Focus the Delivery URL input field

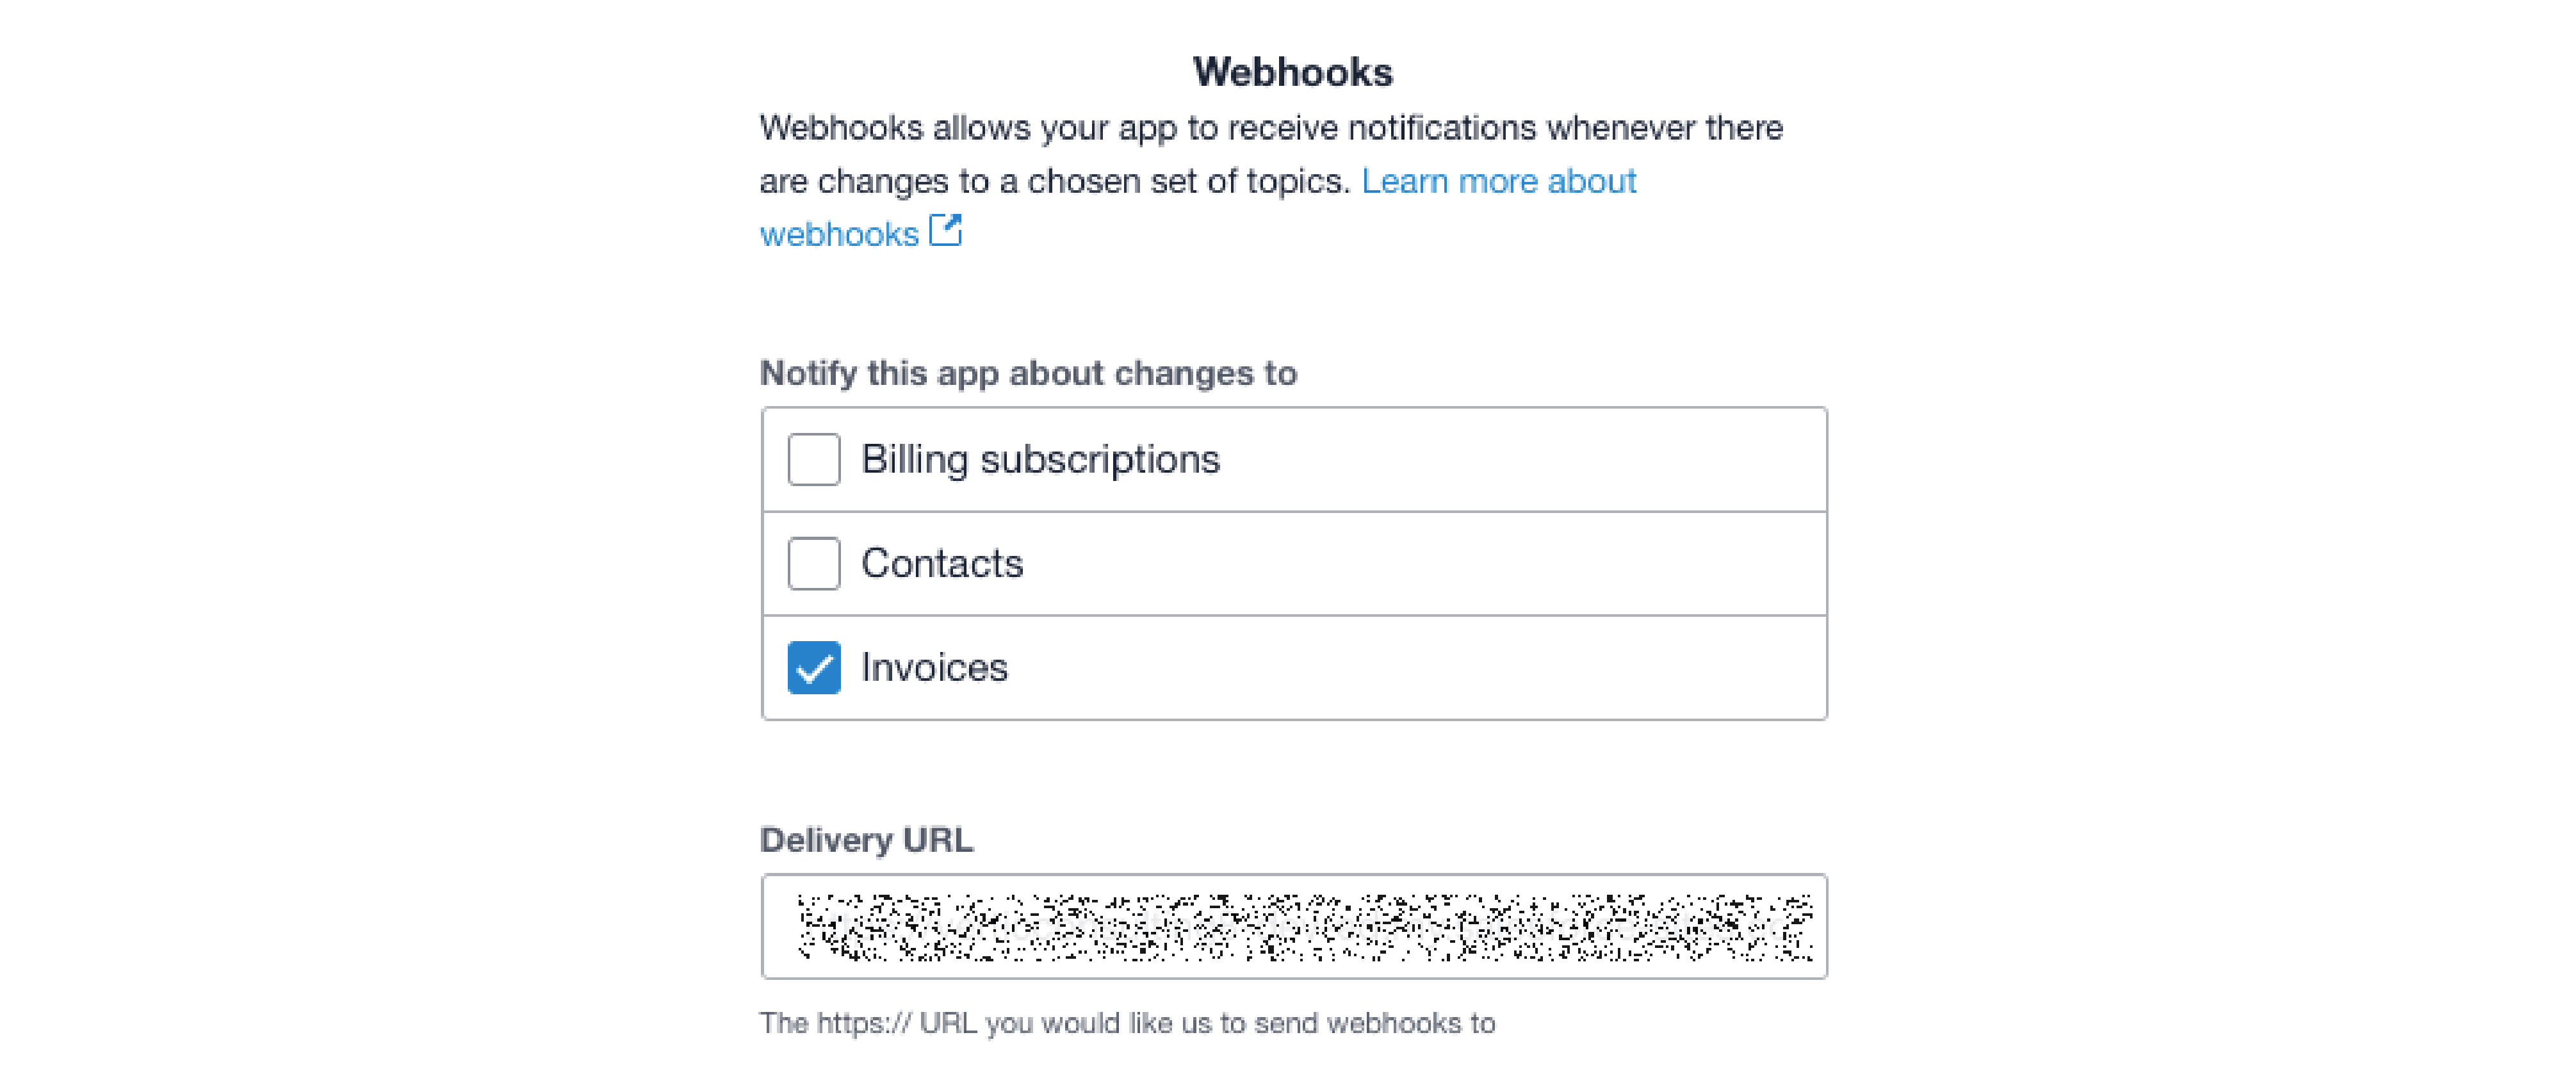pyautogui.click(x=1293, y=926)
